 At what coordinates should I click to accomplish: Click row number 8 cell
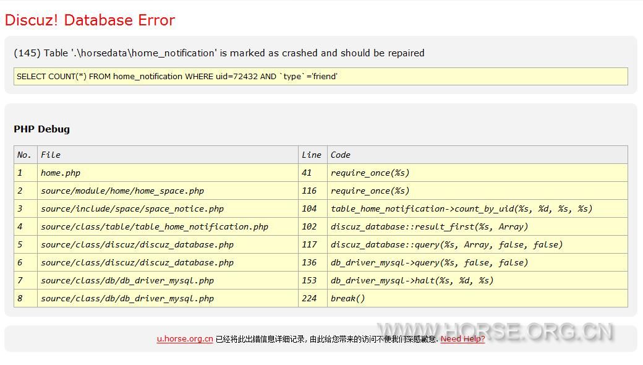(x=25, y=298)
